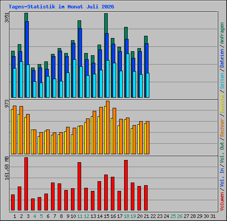The height and width of the screenshot is (221, 227).
Task: Click the yellow Besuche bar for day 1
Action: click(x=12, y=132)
